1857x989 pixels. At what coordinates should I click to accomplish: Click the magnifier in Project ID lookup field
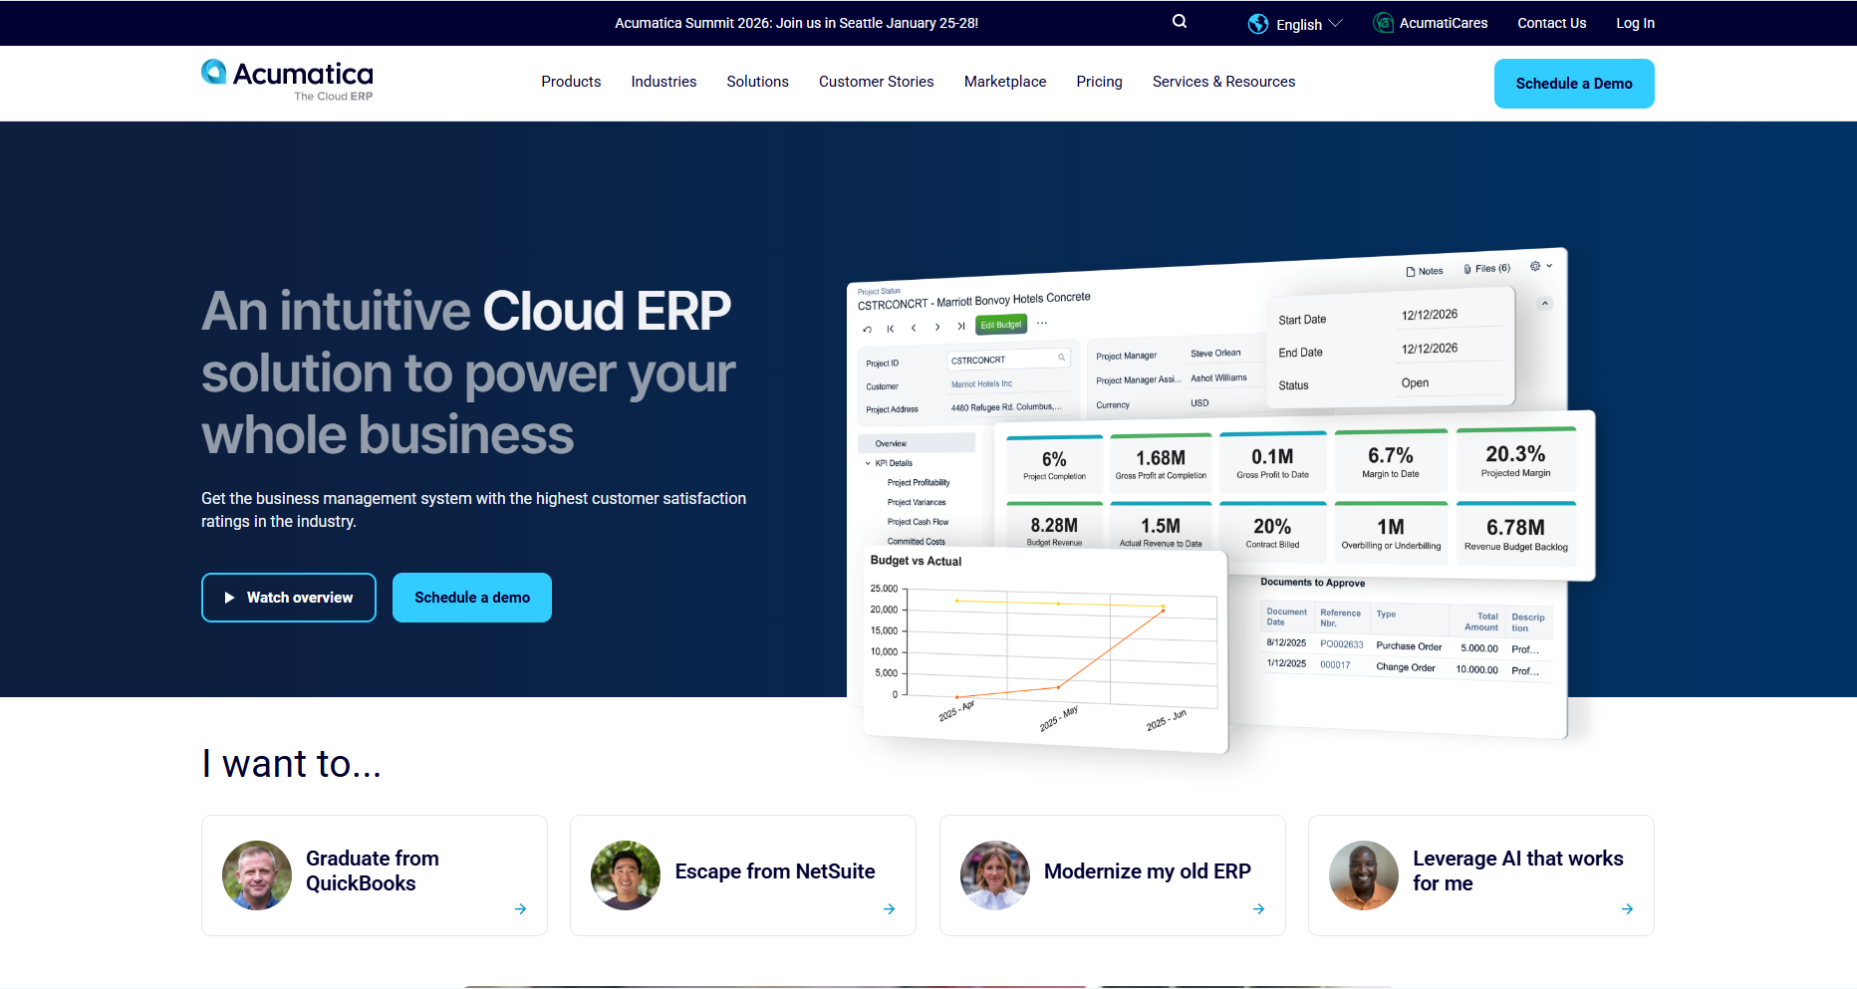[1062, 357]
